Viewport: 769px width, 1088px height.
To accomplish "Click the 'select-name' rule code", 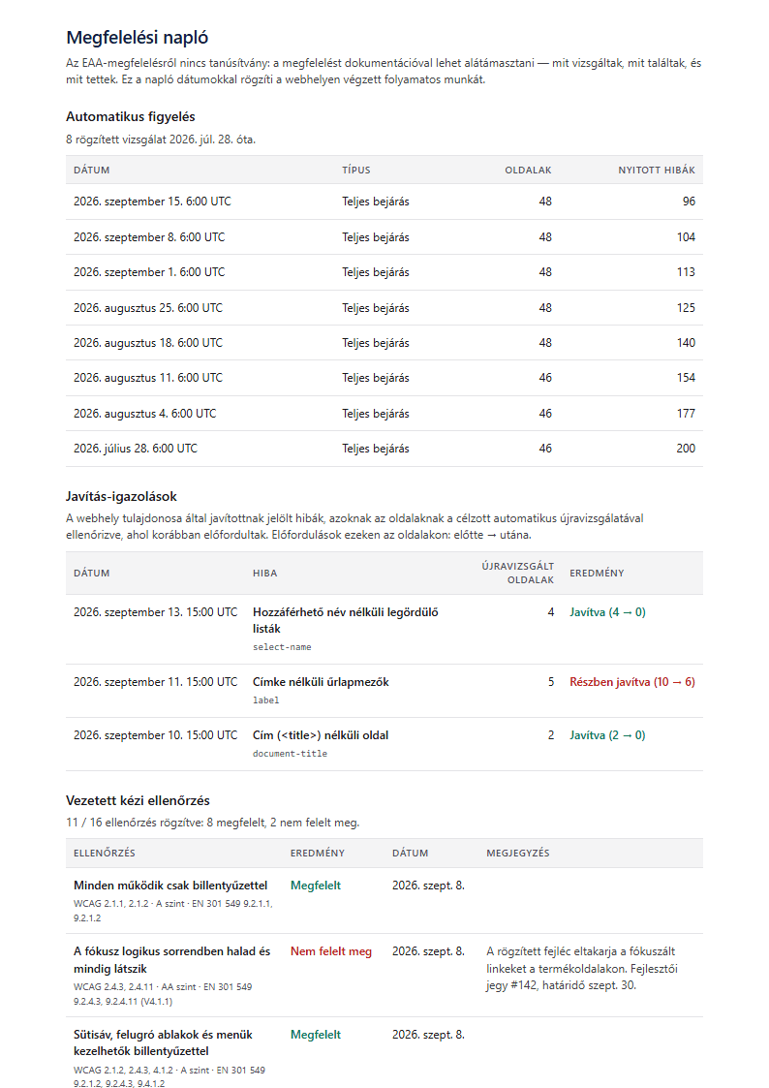I will tap(282, 646).
